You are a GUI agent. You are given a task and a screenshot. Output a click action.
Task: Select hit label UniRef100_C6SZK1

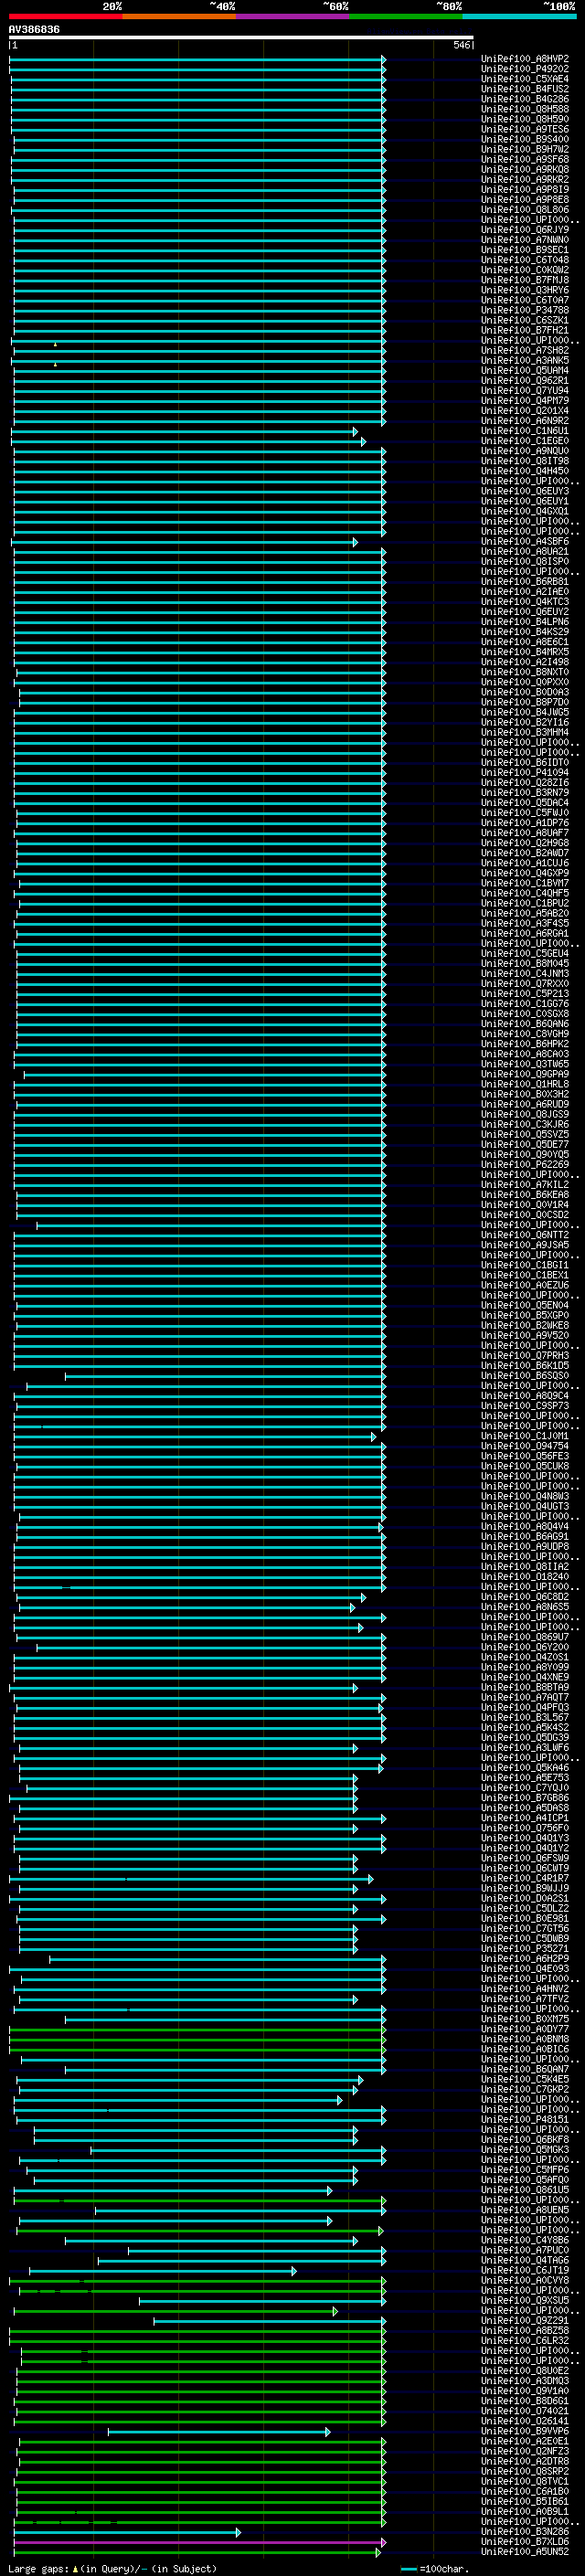(525, 321)
